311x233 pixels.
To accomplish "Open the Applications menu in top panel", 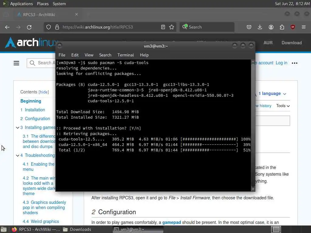I will tap(22, 4).
